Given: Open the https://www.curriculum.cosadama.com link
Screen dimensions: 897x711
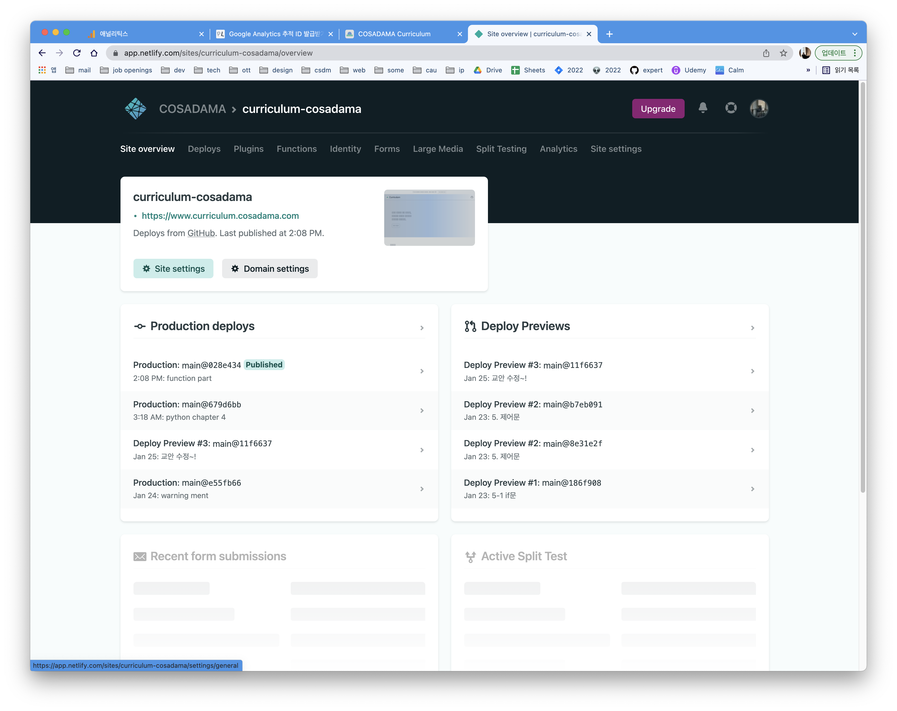Looking at the screenshot, I should [x=220, y=216].
